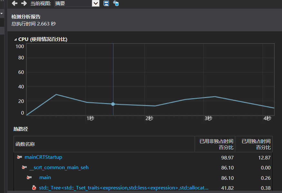Viewport: 282px width, 193px height.
Task: Collapse the CPU usage chart section
Action: [15, 39]
